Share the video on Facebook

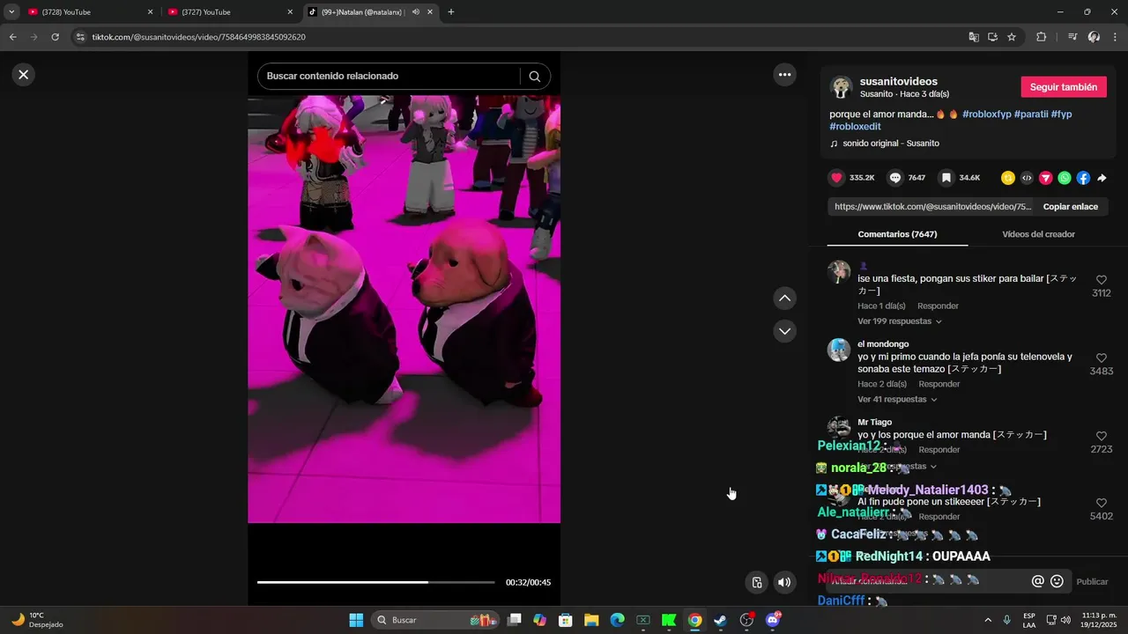pos(1083,178)
